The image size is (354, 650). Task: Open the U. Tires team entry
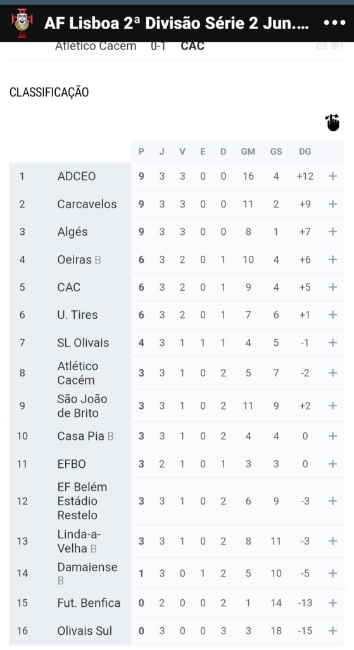click(x=77, y=315)
